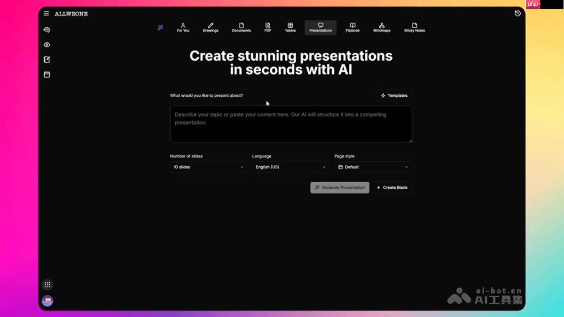Click the eye icon in the sidebar

[x=47, y=45]
